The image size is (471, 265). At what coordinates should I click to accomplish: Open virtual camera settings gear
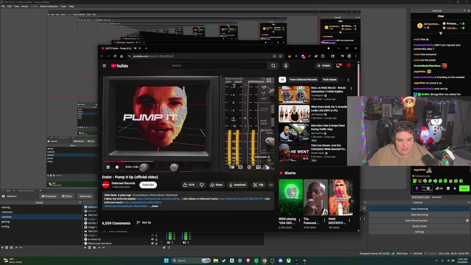(x=467, y=220)
